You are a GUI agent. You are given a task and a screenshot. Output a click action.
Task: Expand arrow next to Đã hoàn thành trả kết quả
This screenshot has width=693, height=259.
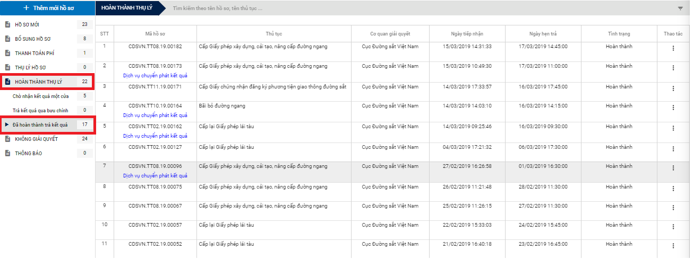[x=7, y=125]
